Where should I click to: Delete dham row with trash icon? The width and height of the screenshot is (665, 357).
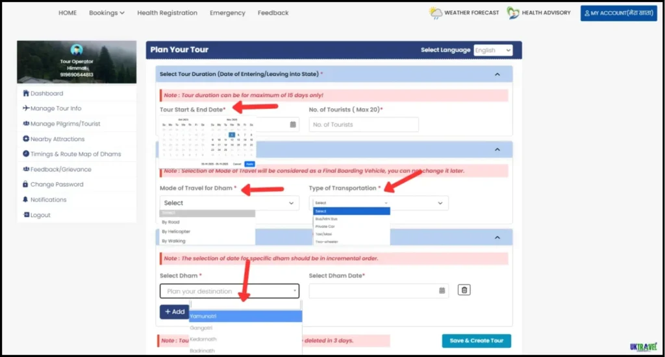point(464,290)
